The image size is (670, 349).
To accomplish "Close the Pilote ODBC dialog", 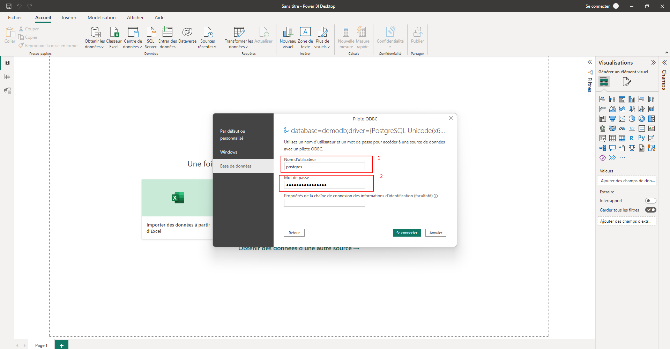I will click(x=451, y=118).
